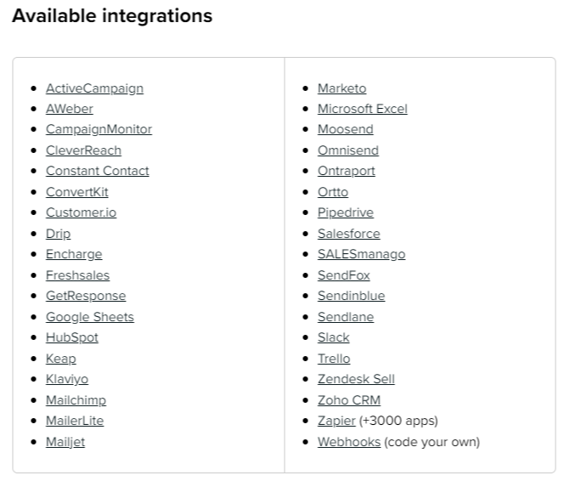Open the Salesforce link

[x=348, y=234]
